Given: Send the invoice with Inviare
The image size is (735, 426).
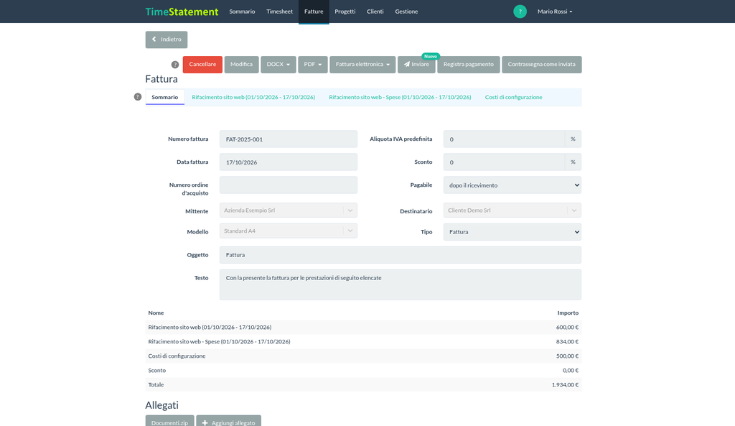Looking at the screenshot, I should [416, 64].
